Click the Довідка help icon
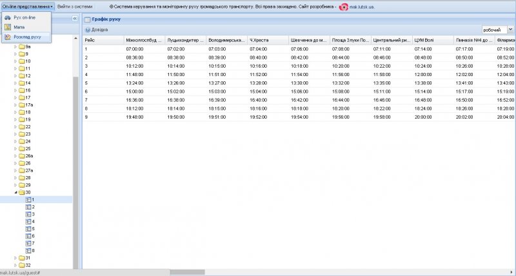 (88, 30)
